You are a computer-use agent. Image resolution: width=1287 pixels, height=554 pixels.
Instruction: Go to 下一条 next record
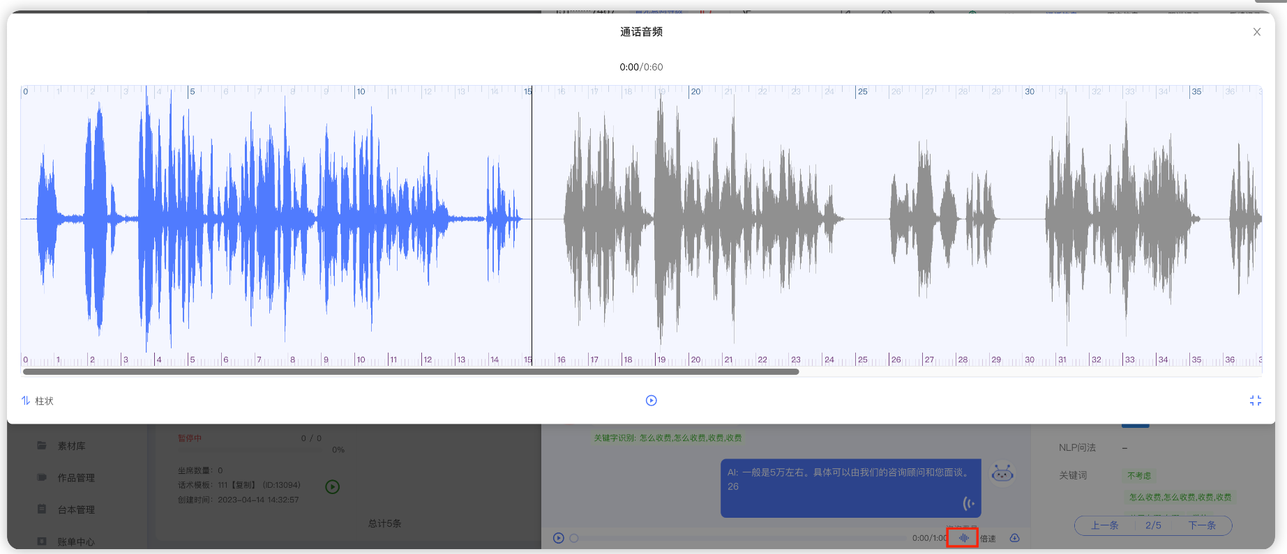[1201, 525]
